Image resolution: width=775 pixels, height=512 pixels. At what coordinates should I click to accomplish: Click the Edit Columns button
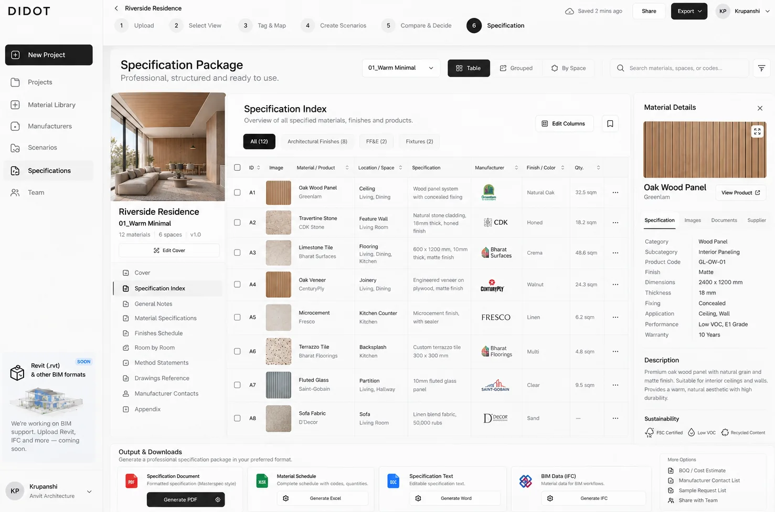(x=564, y=123)
